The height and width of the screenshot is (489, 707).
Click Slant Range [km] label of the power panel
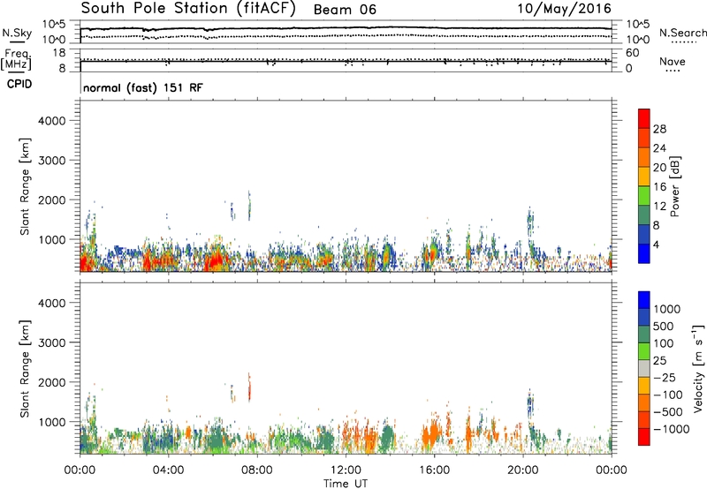click(25, 186)
